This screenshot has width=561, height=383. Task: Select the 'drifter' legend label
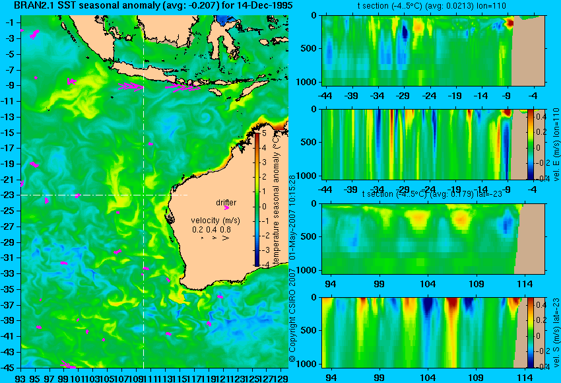226,202
